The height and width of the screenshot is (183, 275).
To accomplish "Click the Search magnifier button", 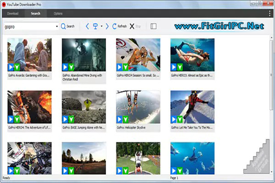I will 68,26.
